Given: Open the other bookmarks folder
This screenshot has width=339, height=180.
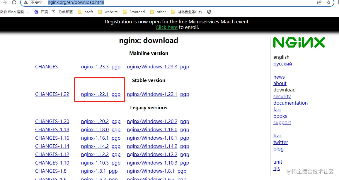Looking at the screenshot, I should click(x=158, y=12).
